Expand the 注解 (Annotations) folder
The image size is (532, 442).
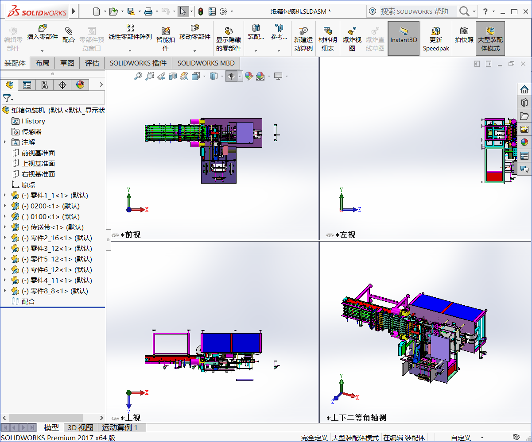pyautogui.click(x=4, y=142)
